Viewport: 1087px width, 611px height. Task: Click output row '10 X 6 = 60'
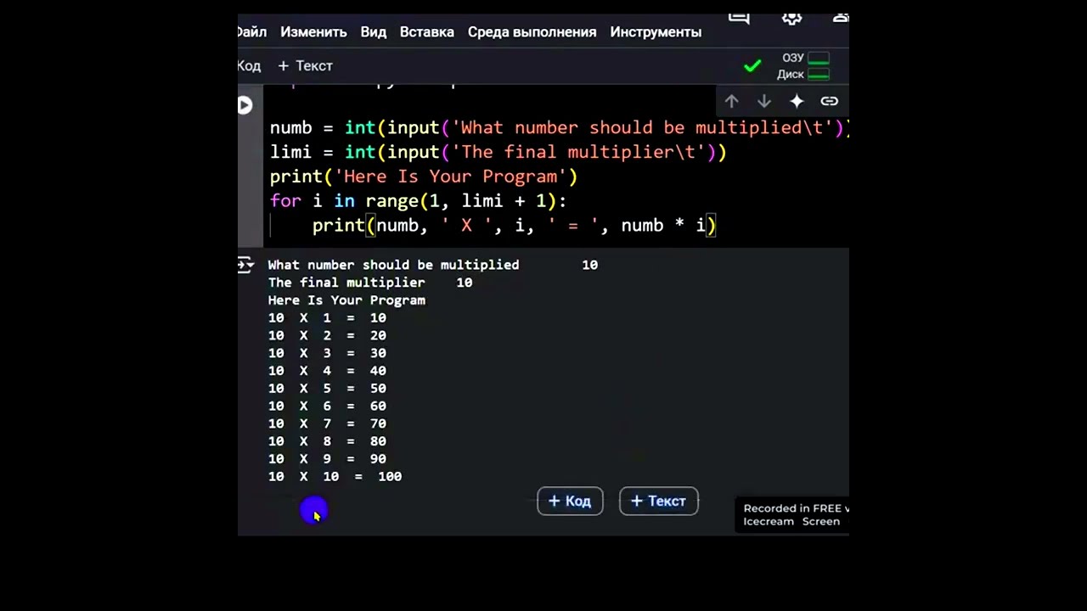[x=327, y=406]
